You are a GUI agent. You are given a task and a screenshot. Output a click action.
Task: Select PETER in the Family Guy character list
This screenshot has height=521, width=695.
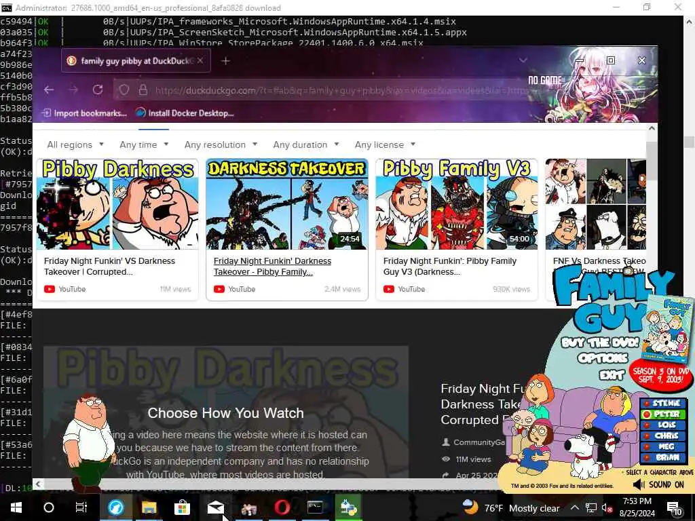tap(662, 414)
